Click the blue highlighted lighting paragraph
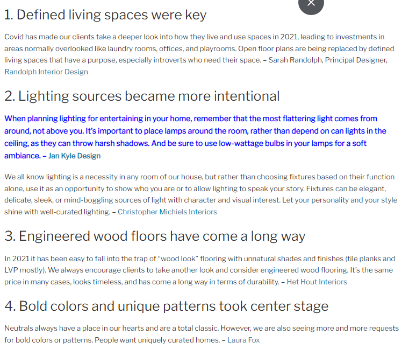The height and width of the screenshot is (356, 409). click(x=195, y=137)
